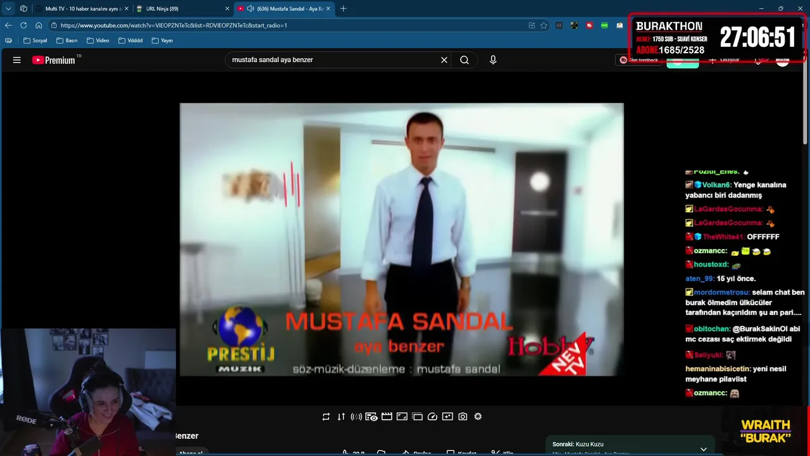Click the clapperboard icon under the player
This screenshot has width=810, height=456.
click(x=387, y=417)
